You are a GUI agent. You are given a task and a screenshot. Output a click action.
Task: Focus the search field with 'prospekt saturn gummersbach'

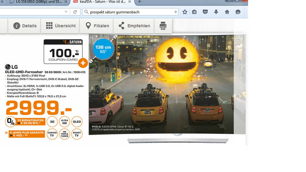[130, 12]
